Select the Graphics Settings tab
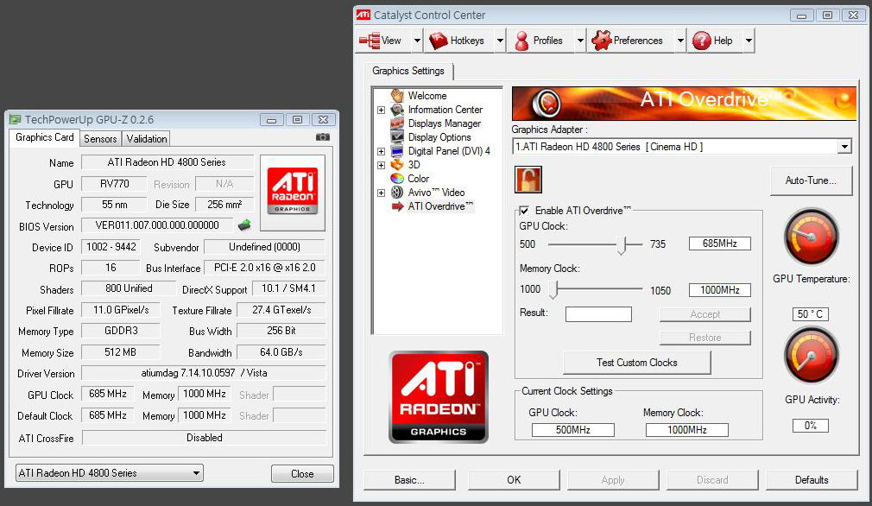Screen dimensions: 872x506 pyautogui.click(x=408, y=71)
